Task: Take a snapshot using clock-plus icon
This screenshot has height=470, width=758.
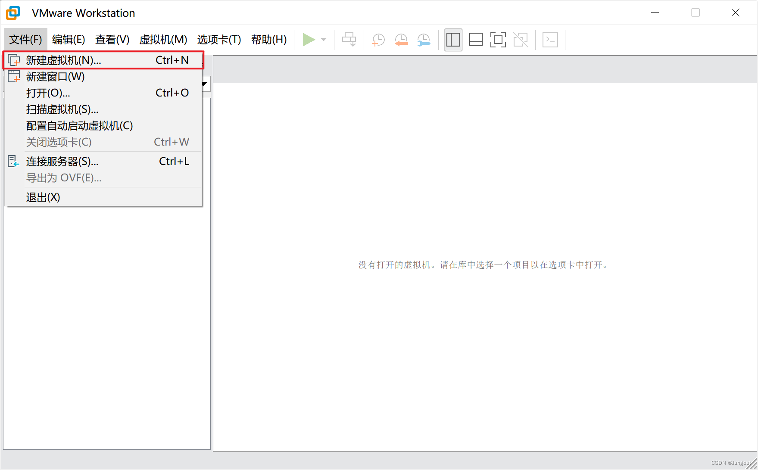Action: point(378,40)
